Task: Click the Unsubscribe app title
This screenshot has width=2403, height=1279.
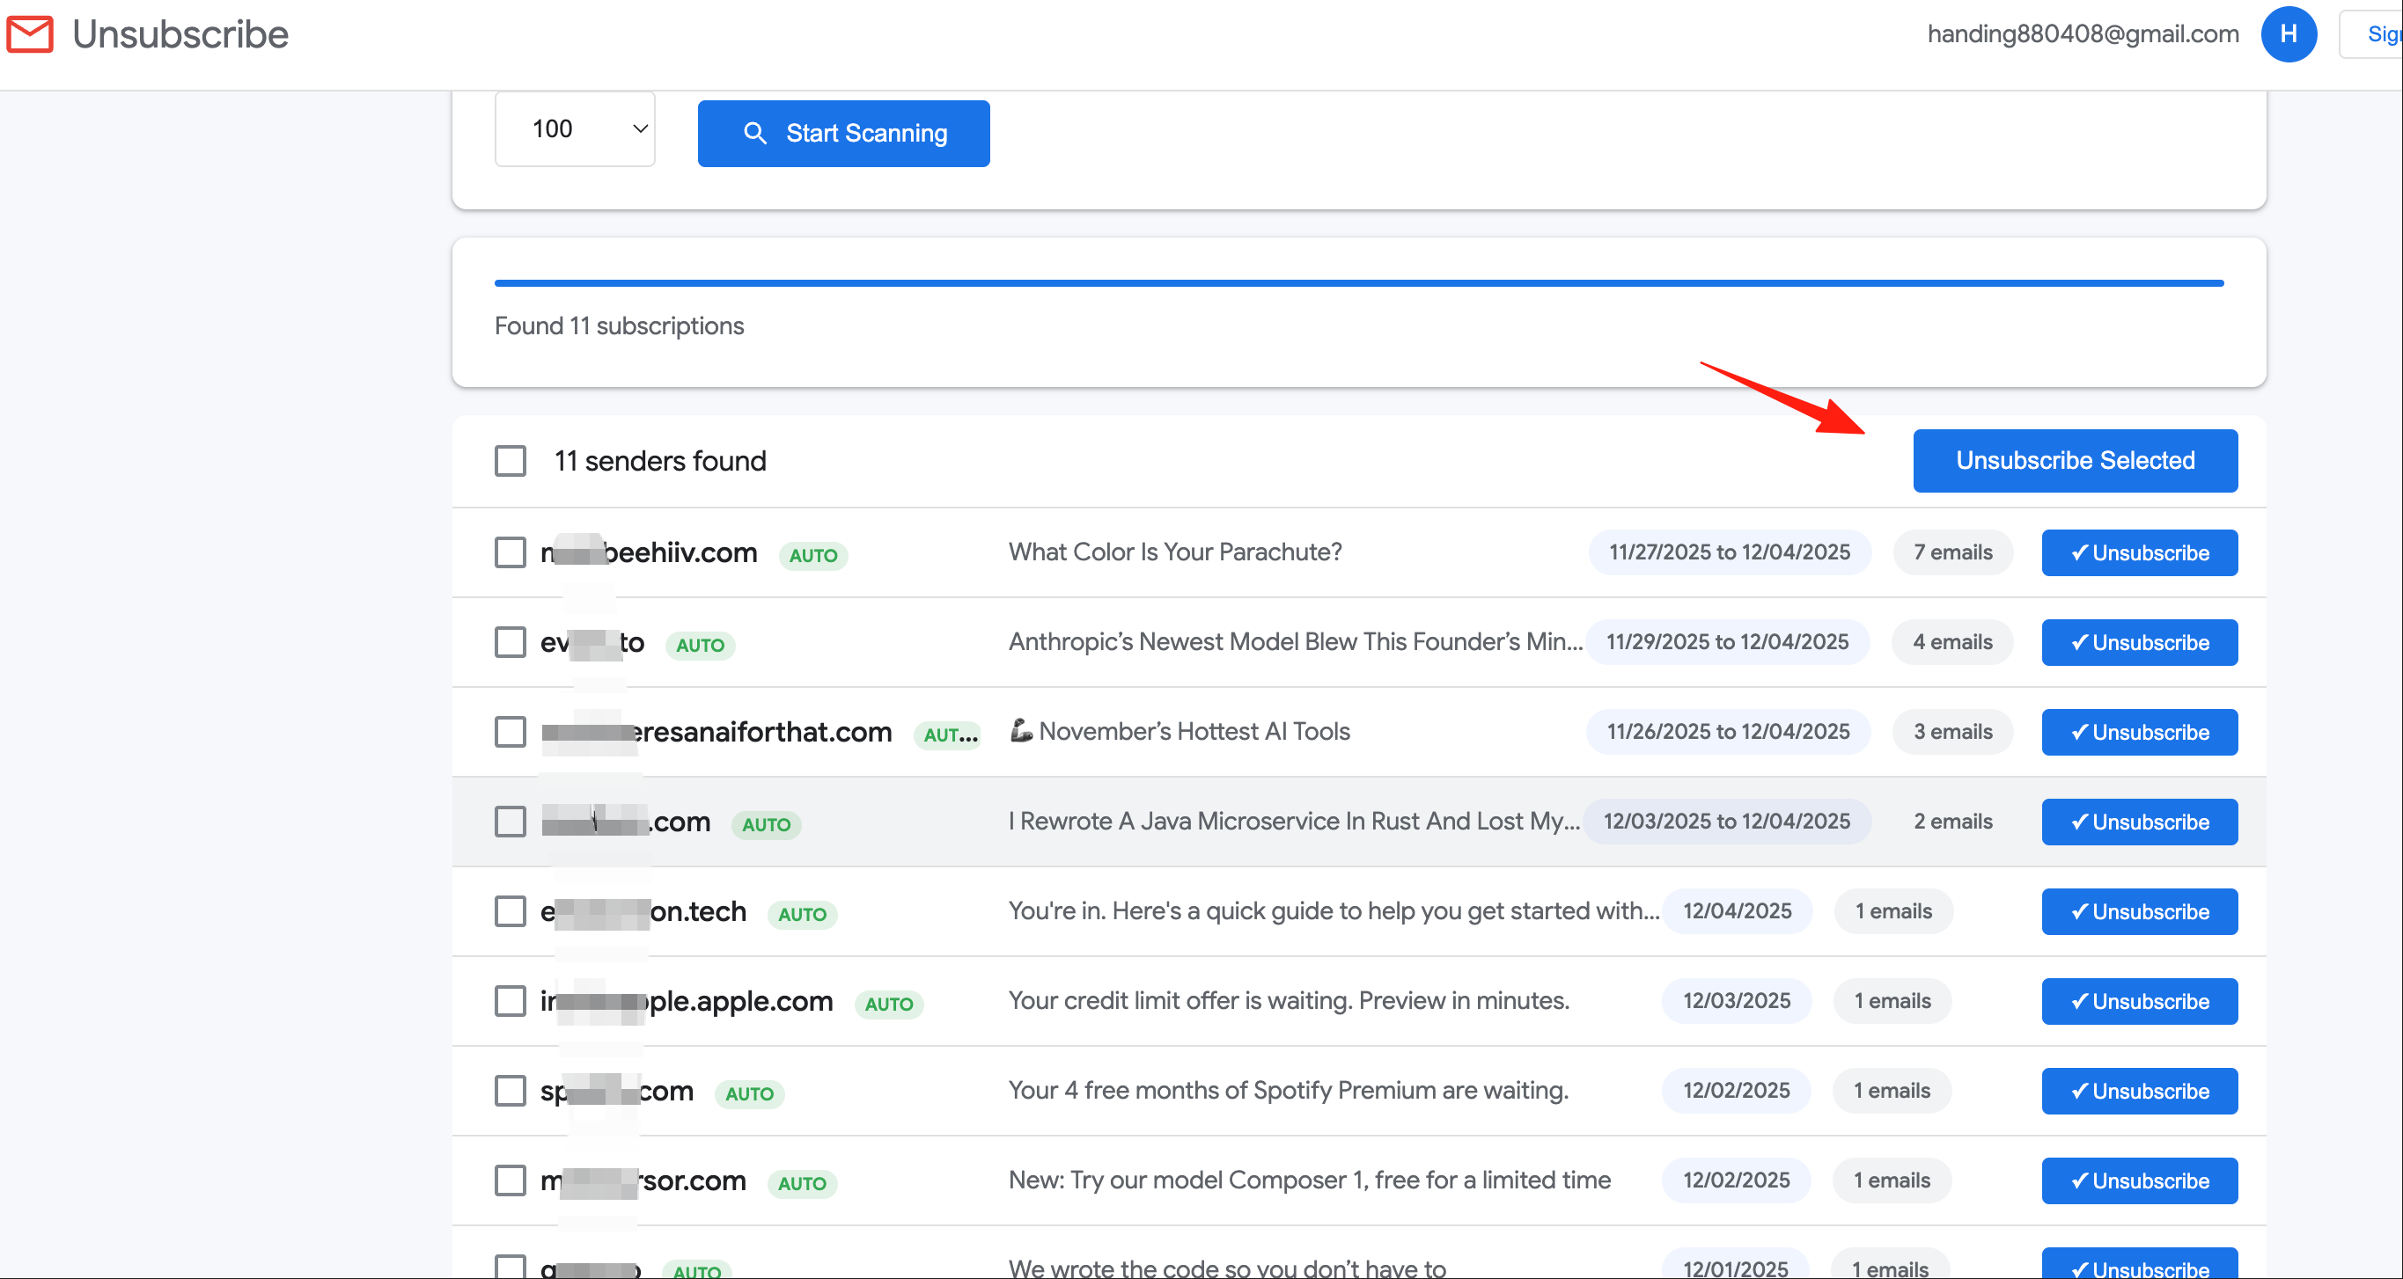Action: tap(181, 34)
